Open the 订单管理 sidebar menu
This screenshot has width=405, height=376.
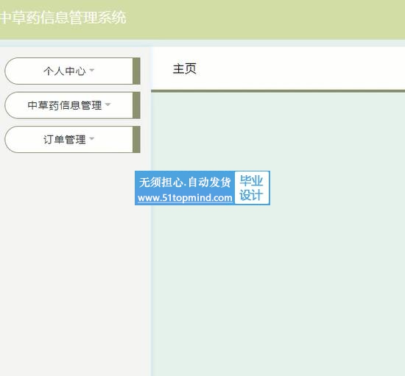(x=72, y=140)
